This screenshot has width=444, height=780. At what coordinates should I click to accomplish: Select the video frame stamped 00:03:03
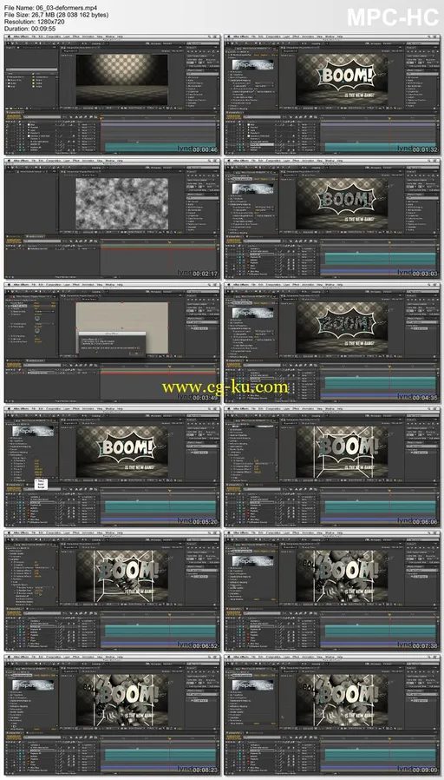(332, 218)
